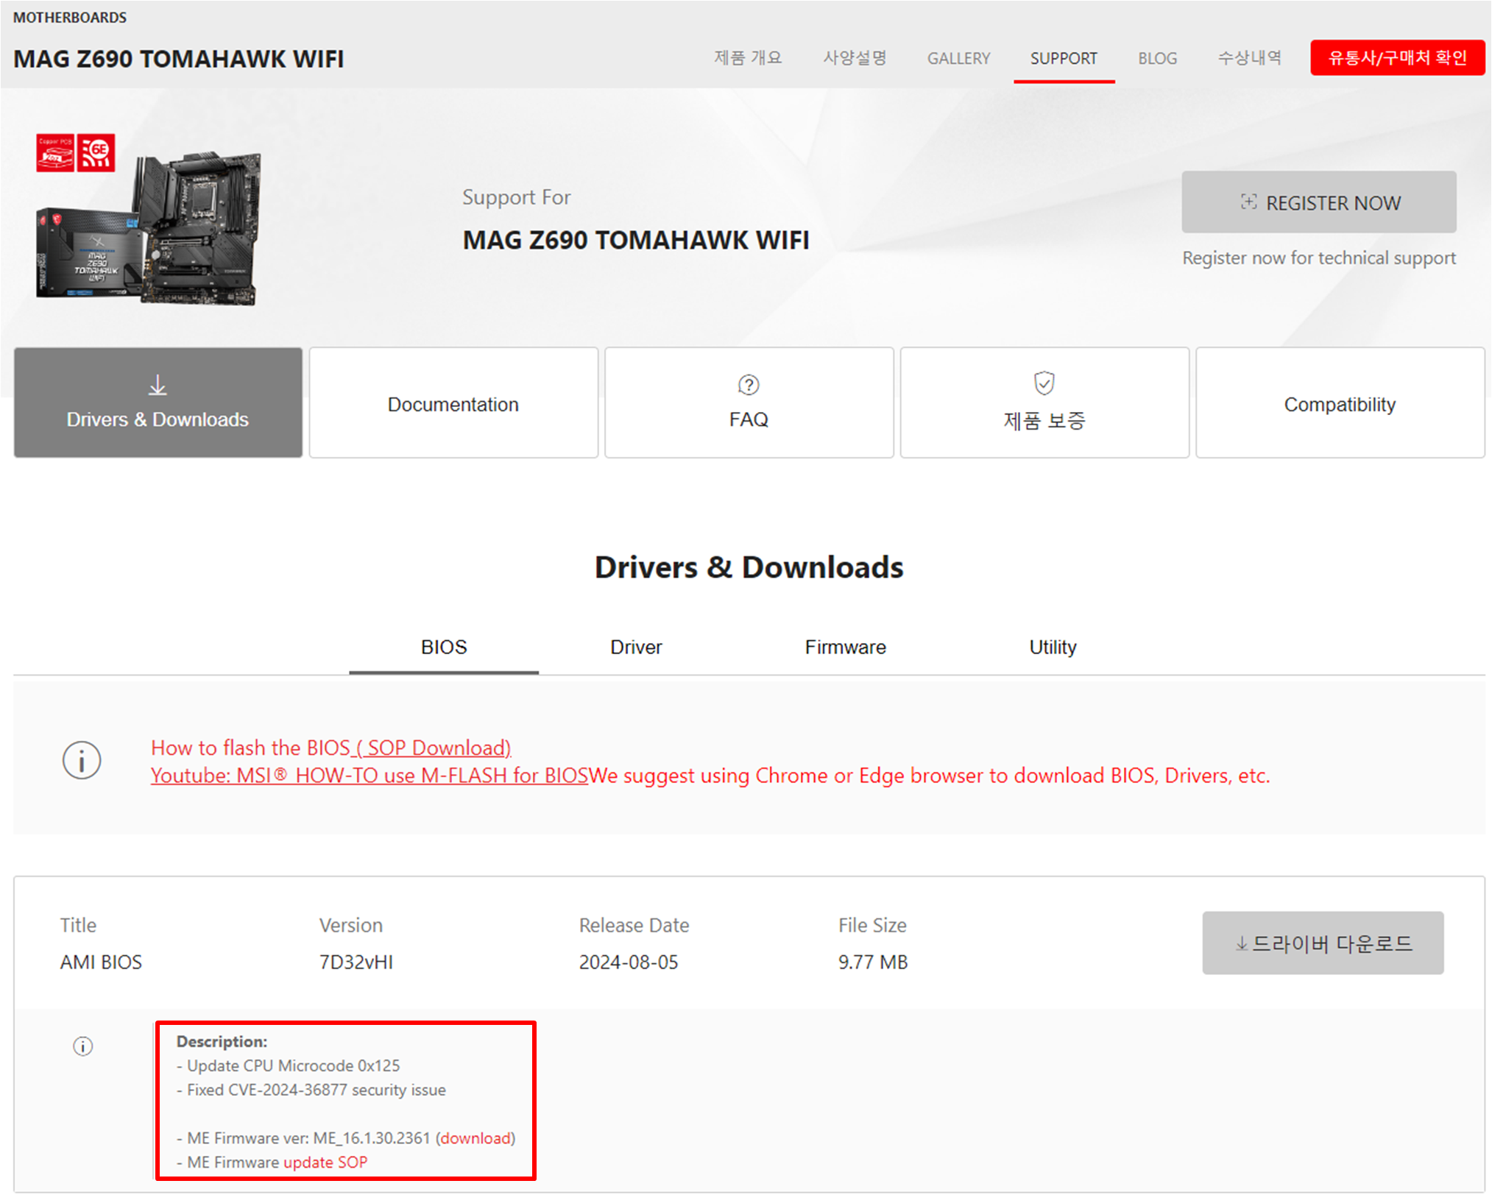Click the red distributor check button
Screen dimensions: 1492x1203
click(x=1396, y=57)
